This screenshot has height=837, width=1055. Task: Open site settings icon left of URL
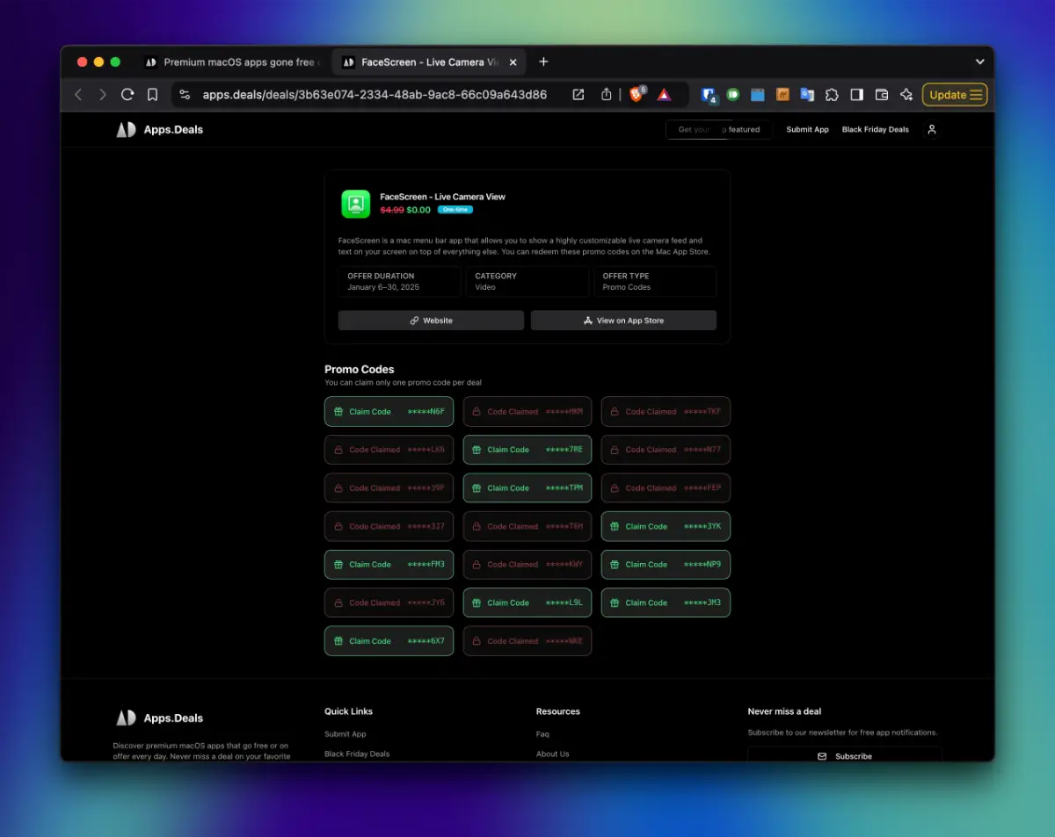(184, 95)
